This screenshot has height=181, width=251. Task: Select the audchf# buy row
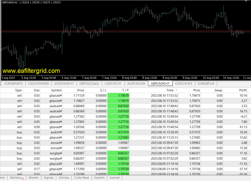point(124,132)
